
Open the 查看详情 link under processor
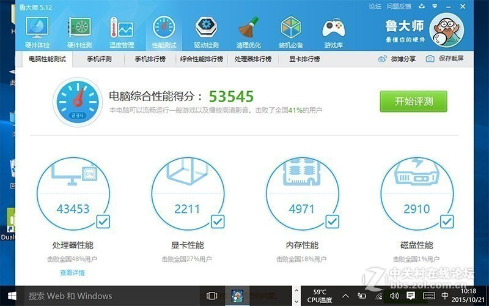coord(72,272)
